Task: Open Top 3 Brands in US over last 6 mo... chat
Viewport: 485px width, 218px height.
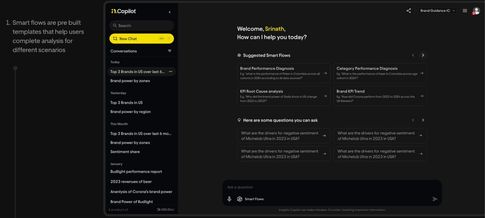Action: coord(141,134)
